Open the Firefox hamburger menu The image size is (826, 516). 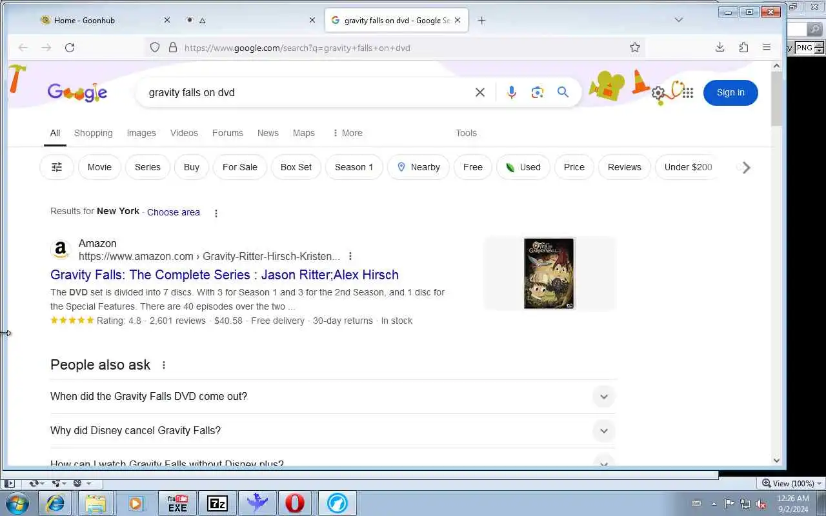click(767, 47)
